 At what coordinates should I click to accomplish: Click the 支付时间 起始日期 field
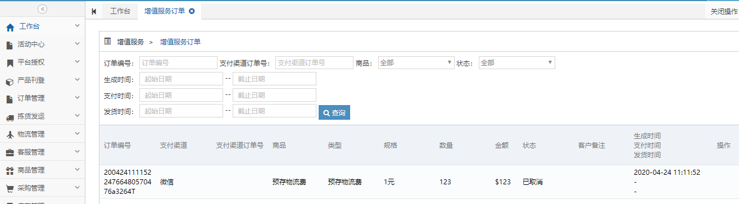point(181,95)
